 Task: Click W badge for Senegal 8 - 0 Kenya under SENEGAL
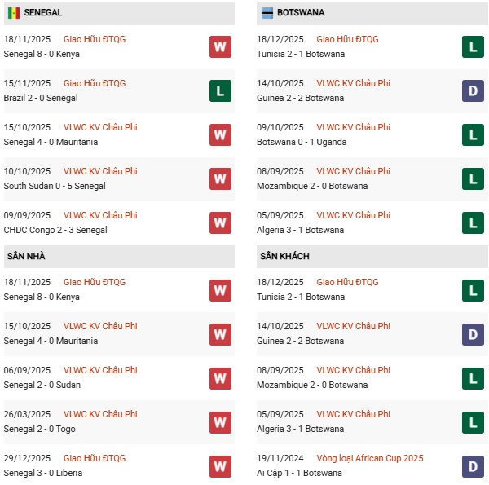pos(220,46)
